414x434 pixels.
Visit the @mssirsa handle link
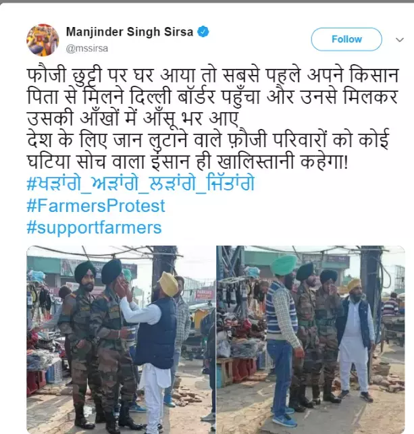pyautogui.click(x=87, y=49)
